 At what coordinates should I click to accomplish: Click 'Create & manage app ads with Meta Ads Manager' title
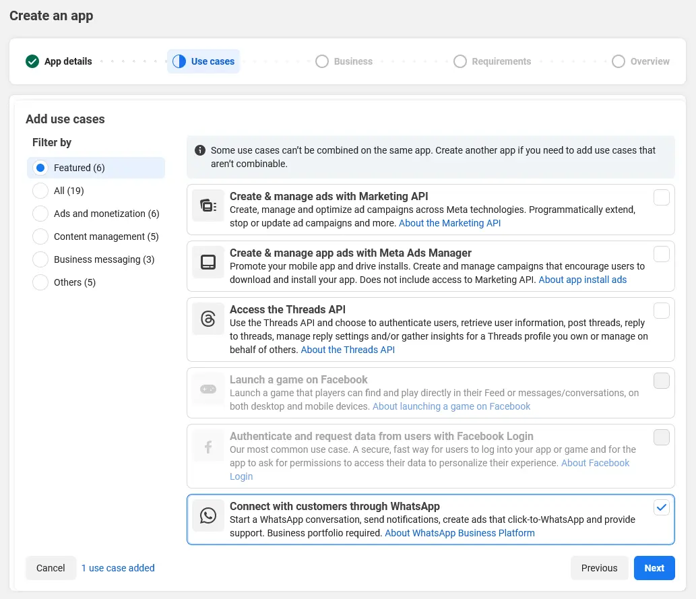click(x=350, y=253)
